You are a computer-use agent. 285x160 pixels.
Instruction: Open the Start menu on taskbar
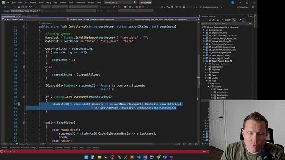pyautogui.click(x=86, y=157)
